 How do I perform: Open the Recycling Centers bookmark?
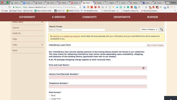pyautogui.click(x=149, y=11)
